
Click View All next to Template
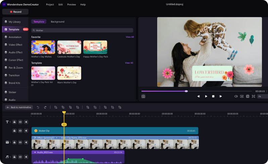[129, 63]
